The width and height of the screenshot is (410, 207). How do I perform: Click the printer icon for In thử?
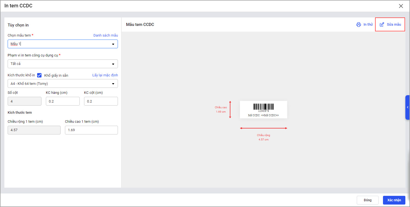[358, 25]
